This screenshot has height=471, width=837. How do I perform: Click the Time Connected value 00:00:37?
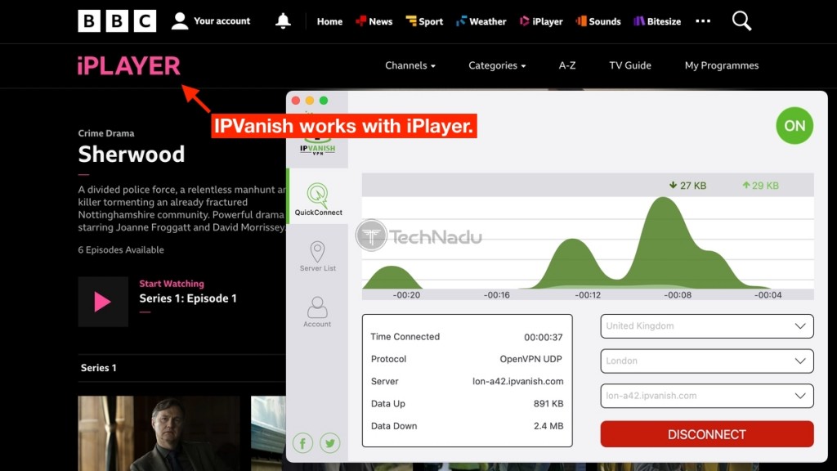543,337
